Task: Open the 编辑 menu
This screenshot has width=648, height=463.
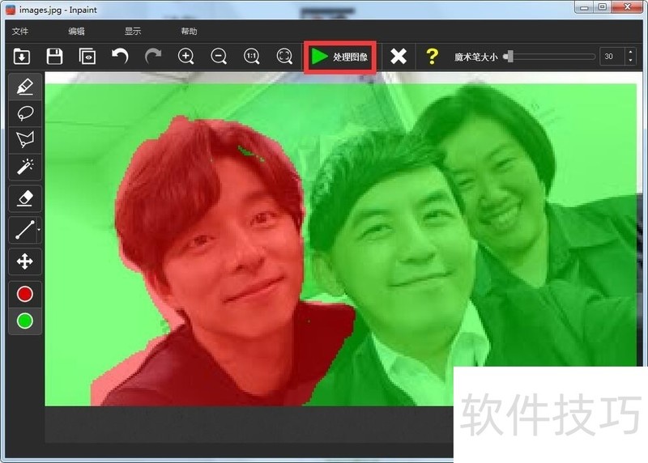Action: (76, 32)
